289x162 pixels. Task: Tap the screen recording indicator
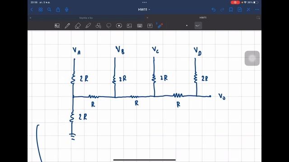[x=235, y=2]
